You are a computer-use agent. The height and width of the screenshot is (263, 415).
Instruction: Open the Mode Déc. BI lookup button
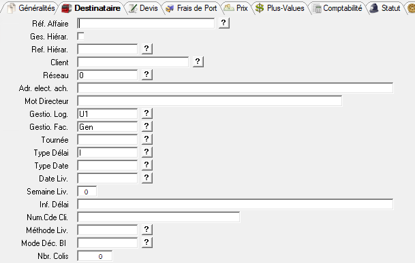[147, 243]
